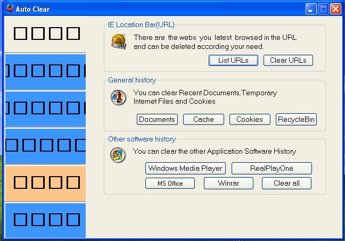
Task: Click the Auto Clear window title text
Action: click(33, 9)
